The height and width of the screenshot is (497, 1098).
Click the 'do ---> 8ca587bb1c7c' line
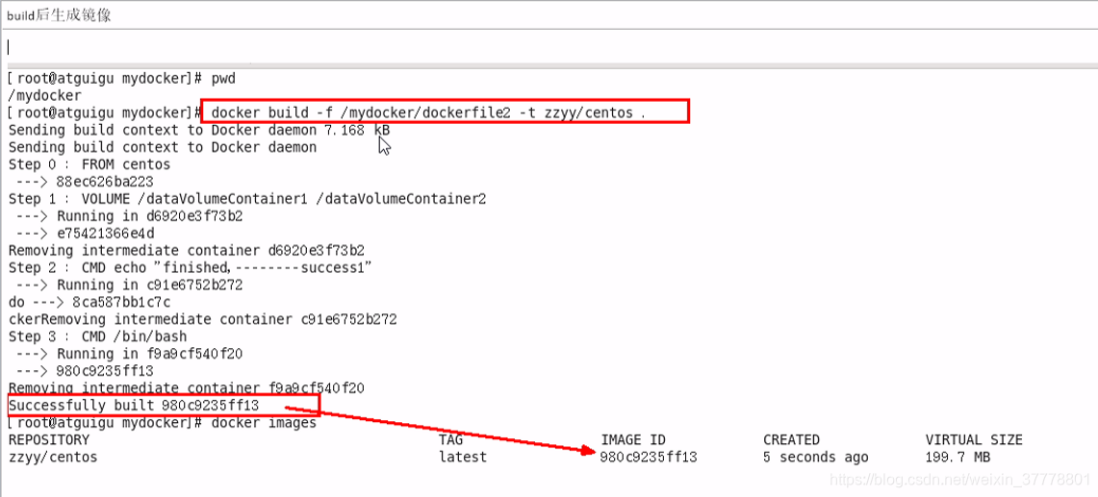pyautogui.click(x=89, y=302)
